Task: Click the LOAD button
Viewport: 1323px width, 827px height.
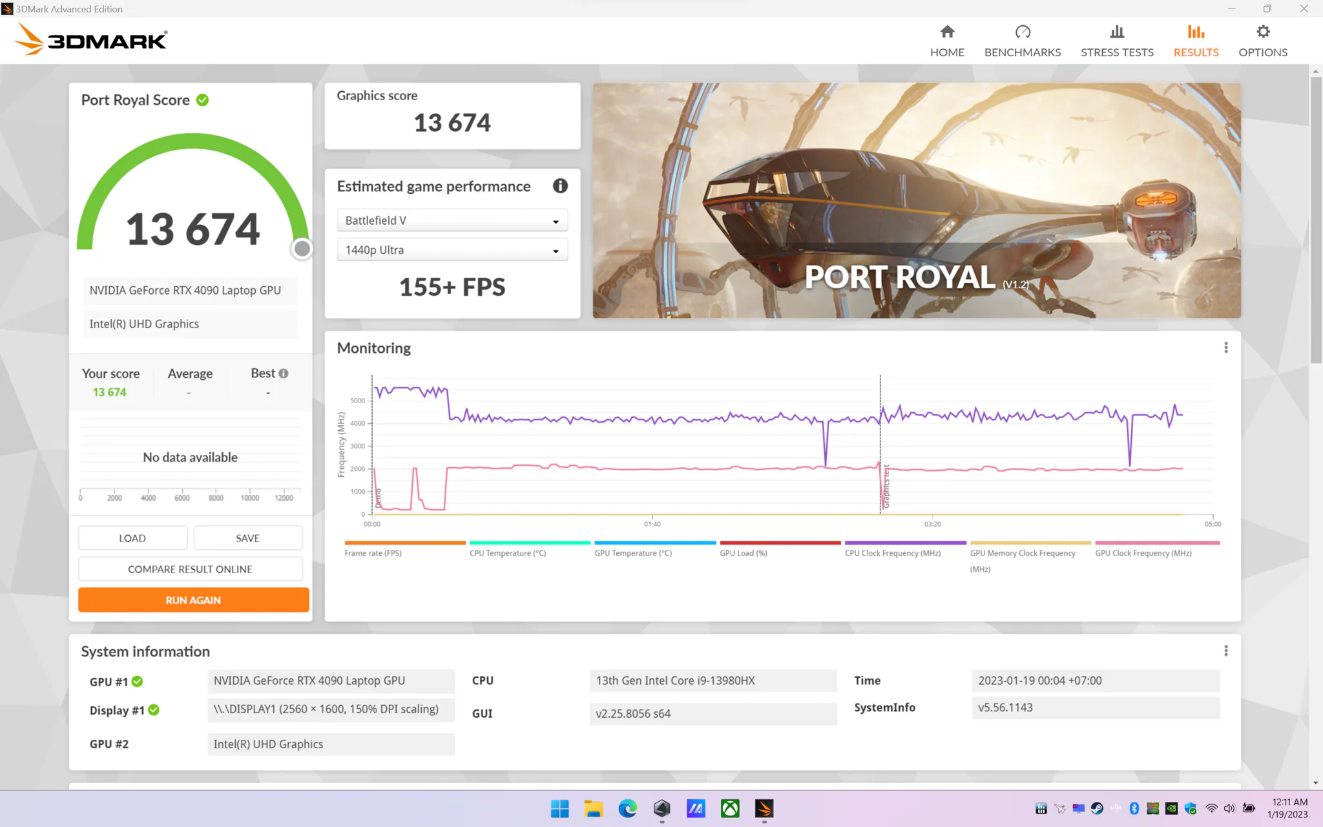Action: coord(132,538)
